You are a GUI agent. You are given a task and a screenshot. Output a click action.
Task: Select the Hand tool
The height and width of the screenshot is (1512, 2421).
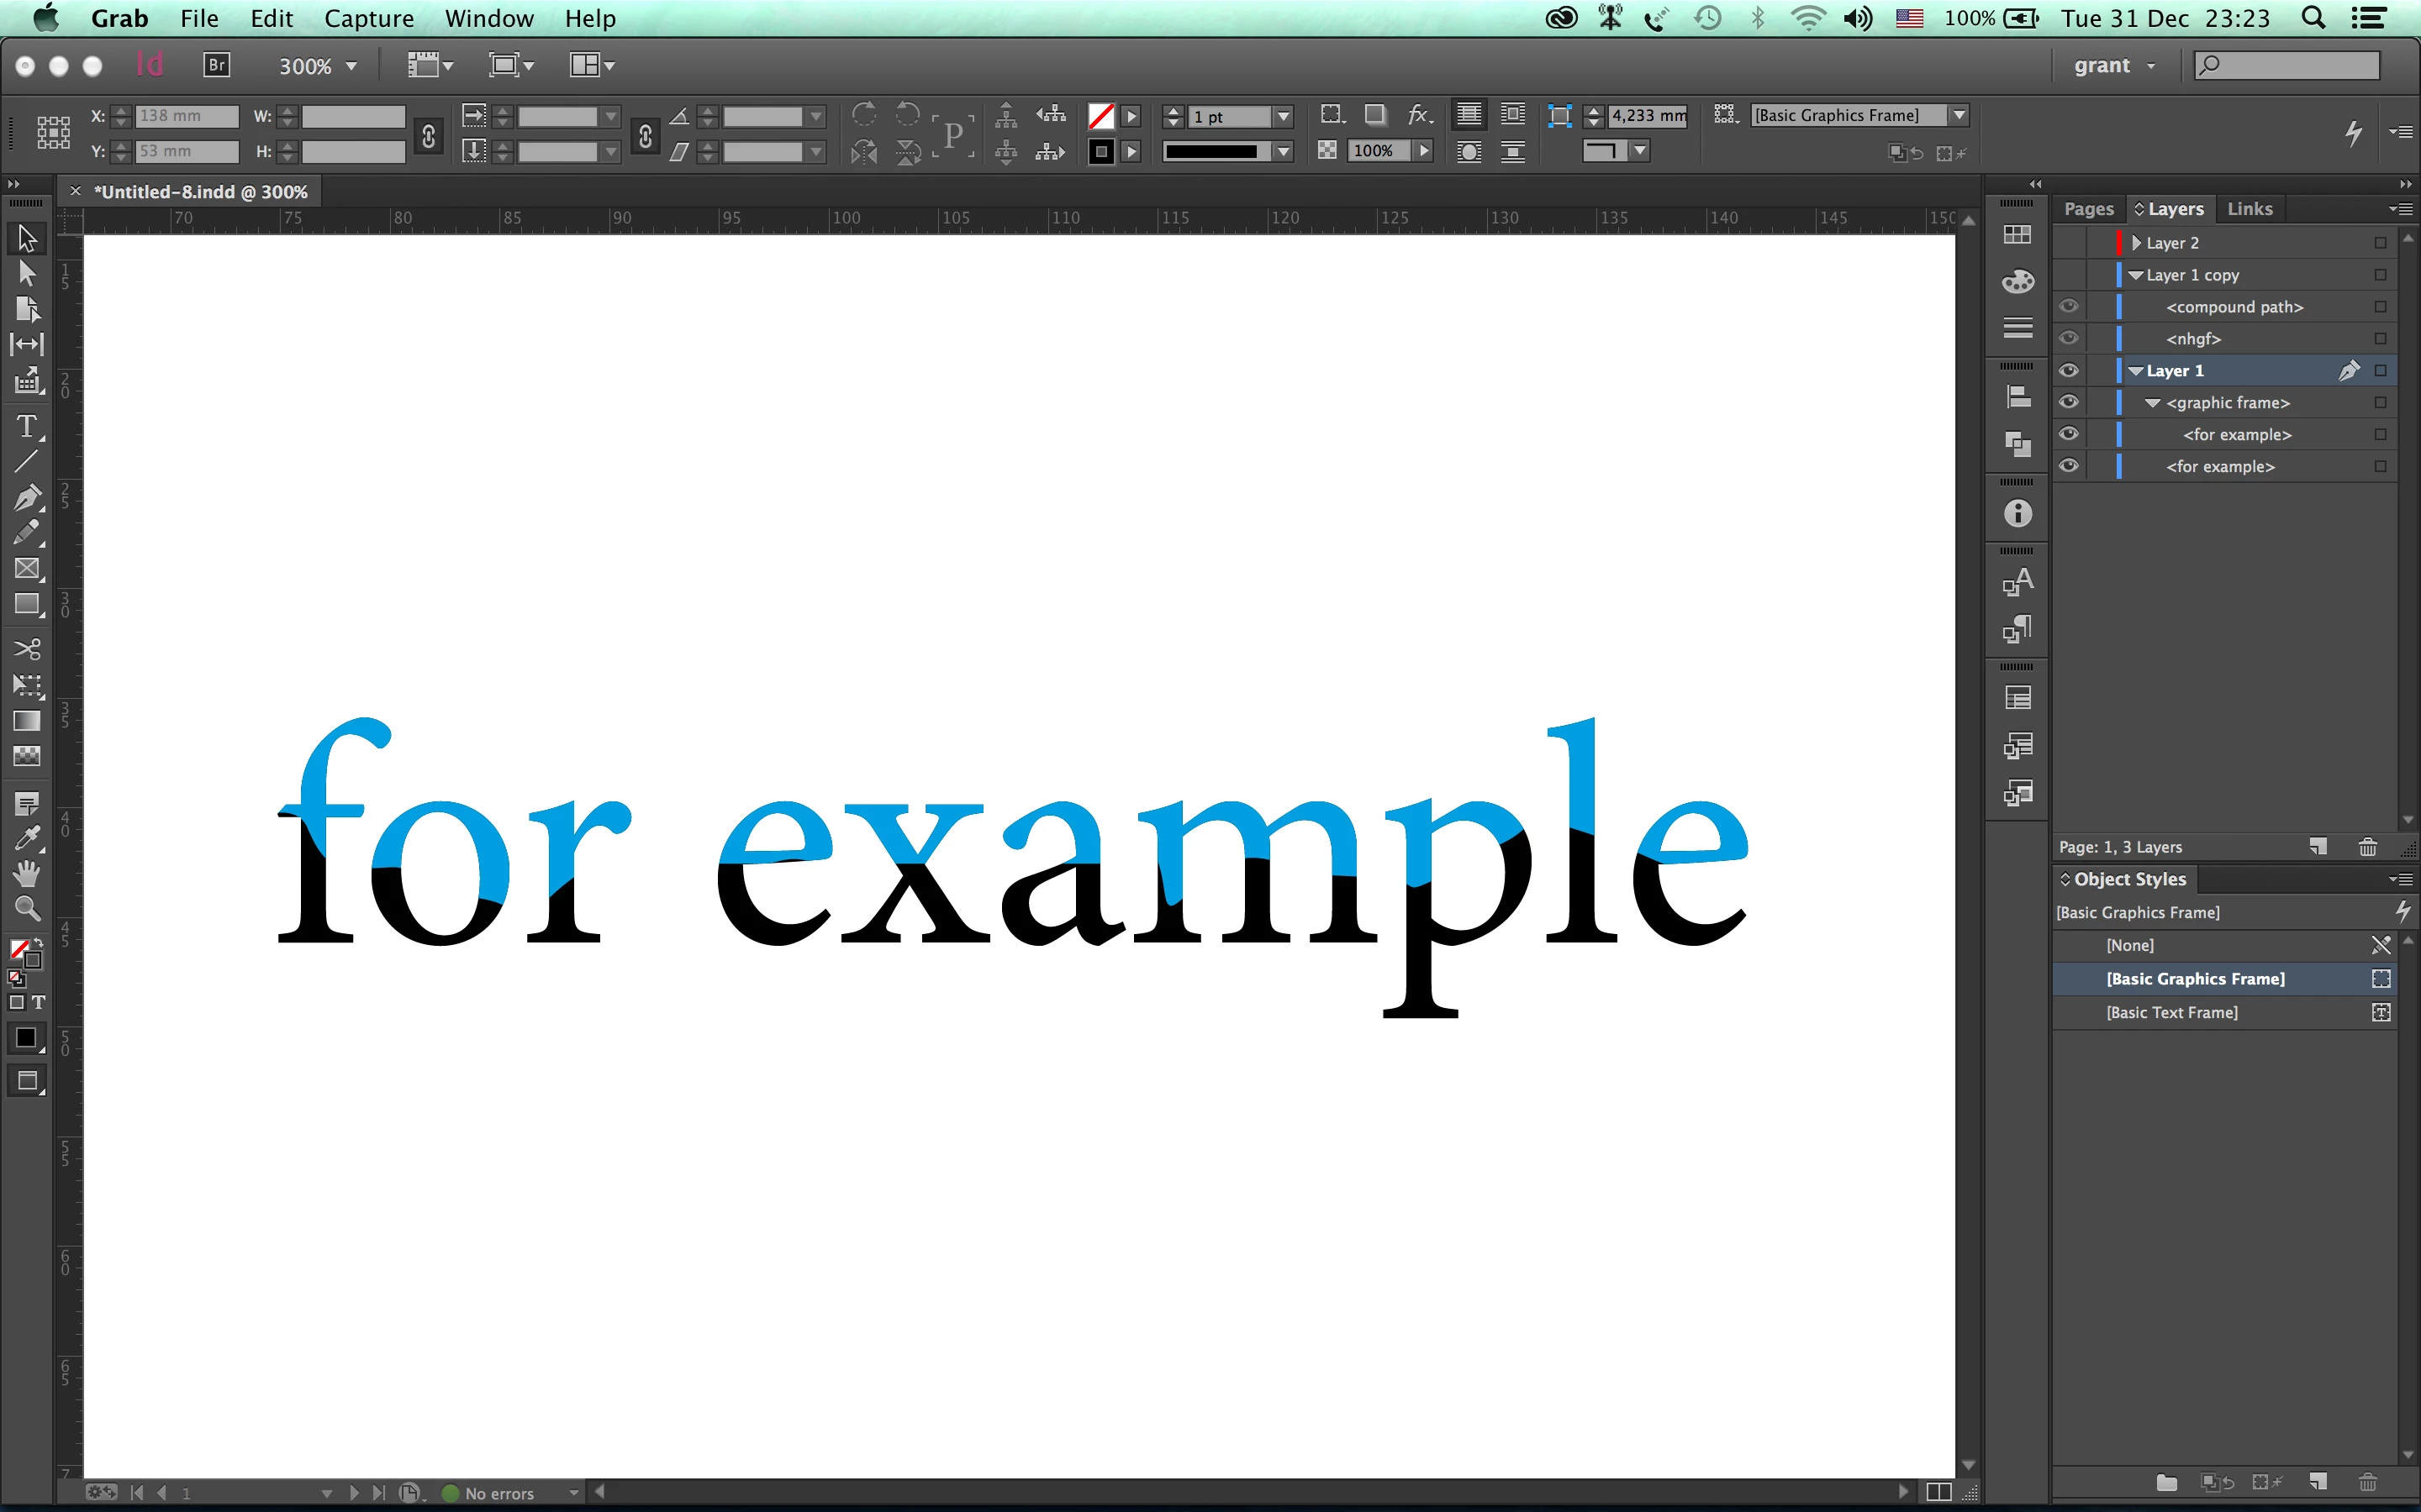27,873
